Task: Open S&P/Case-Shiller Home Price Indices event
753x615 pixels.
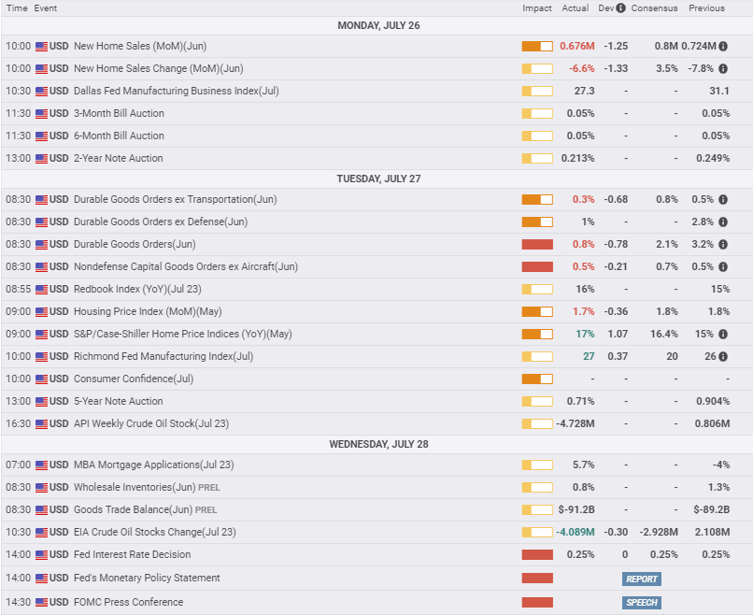Action: point(183,334)
